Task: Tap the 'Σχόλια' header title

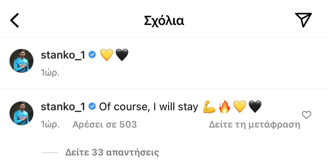Action: tap(164, 21)
